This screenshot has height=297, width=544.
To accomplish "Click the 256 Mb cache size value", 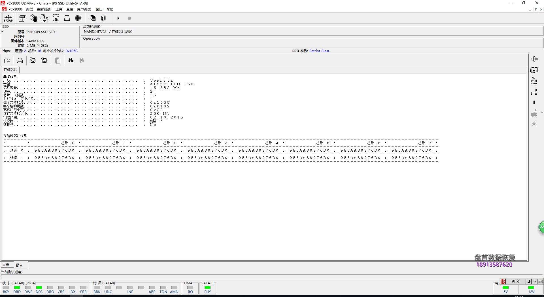I will [160, 114].
